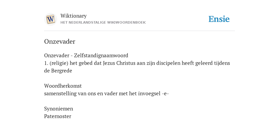The image size is (279, 139).
Task: Open the Ensie logo link
Action: 219,19
